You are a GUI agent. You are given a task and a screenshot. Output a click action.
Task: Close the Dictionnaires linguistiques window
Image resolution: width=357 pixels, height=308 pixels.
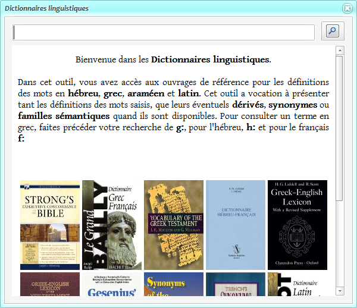347,8
